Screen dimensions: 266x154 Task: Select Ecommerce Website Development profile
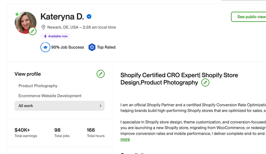[50, 96]
